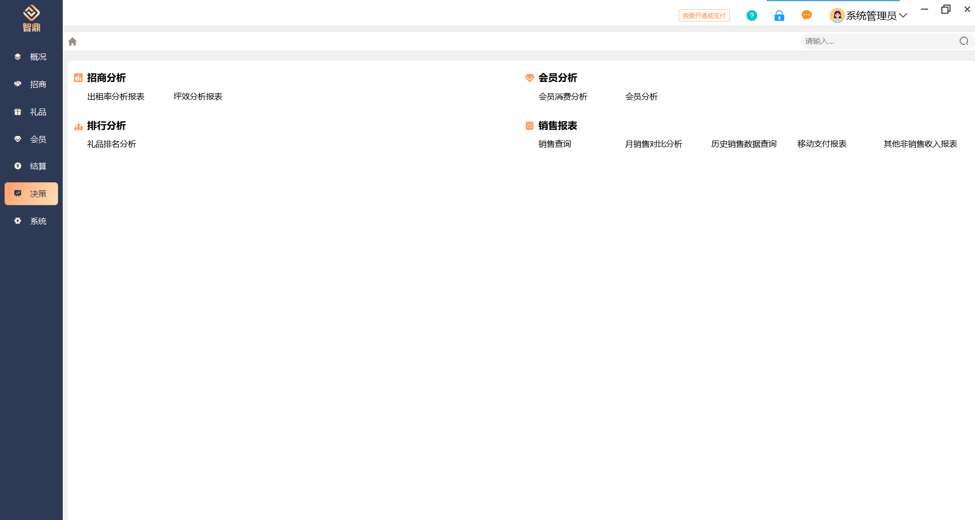Open the 出租率分析报表 report
975x520 pixels.
coord(116,97)
